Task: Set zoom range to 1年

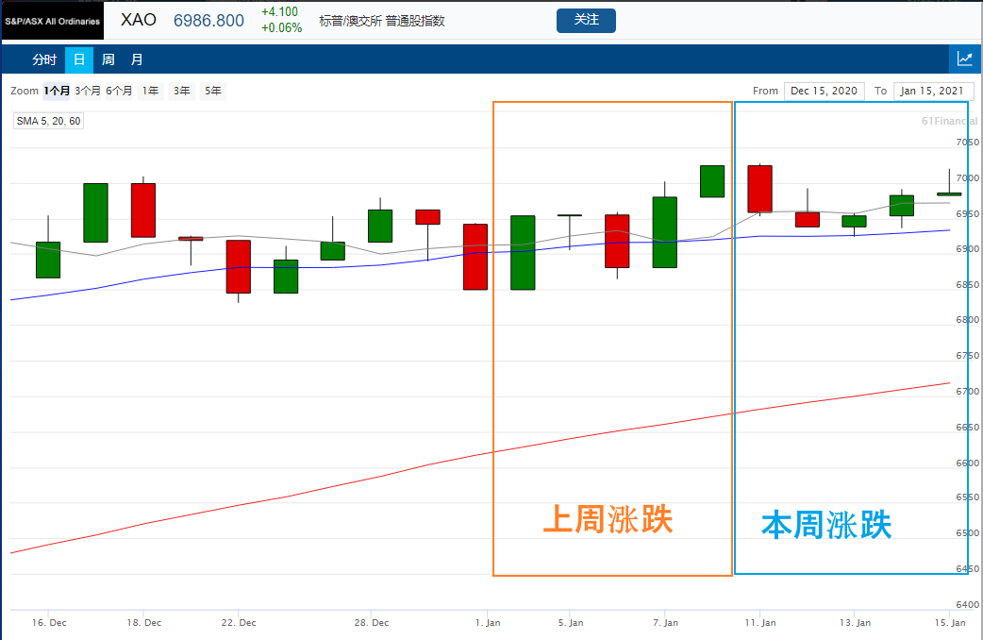Action: pos(150,91)
